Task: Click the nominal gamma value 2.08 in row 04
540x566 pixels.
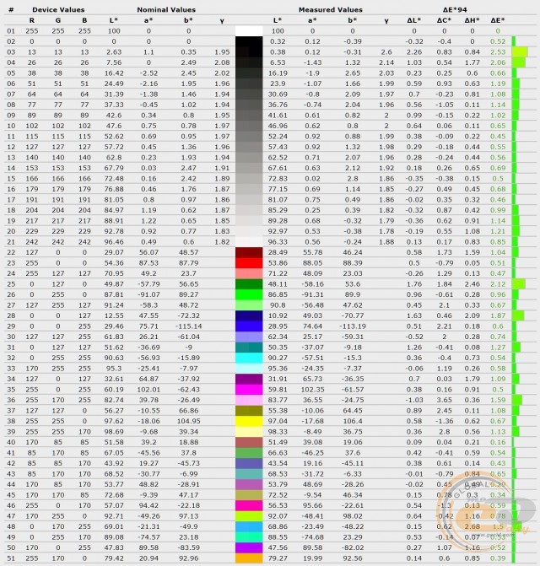Action: click(x=222, y=62)
